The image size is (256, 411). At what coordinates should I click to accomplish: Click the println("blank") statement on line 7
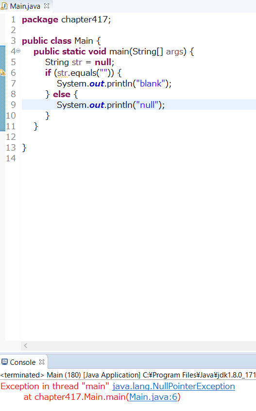(114, 84)
